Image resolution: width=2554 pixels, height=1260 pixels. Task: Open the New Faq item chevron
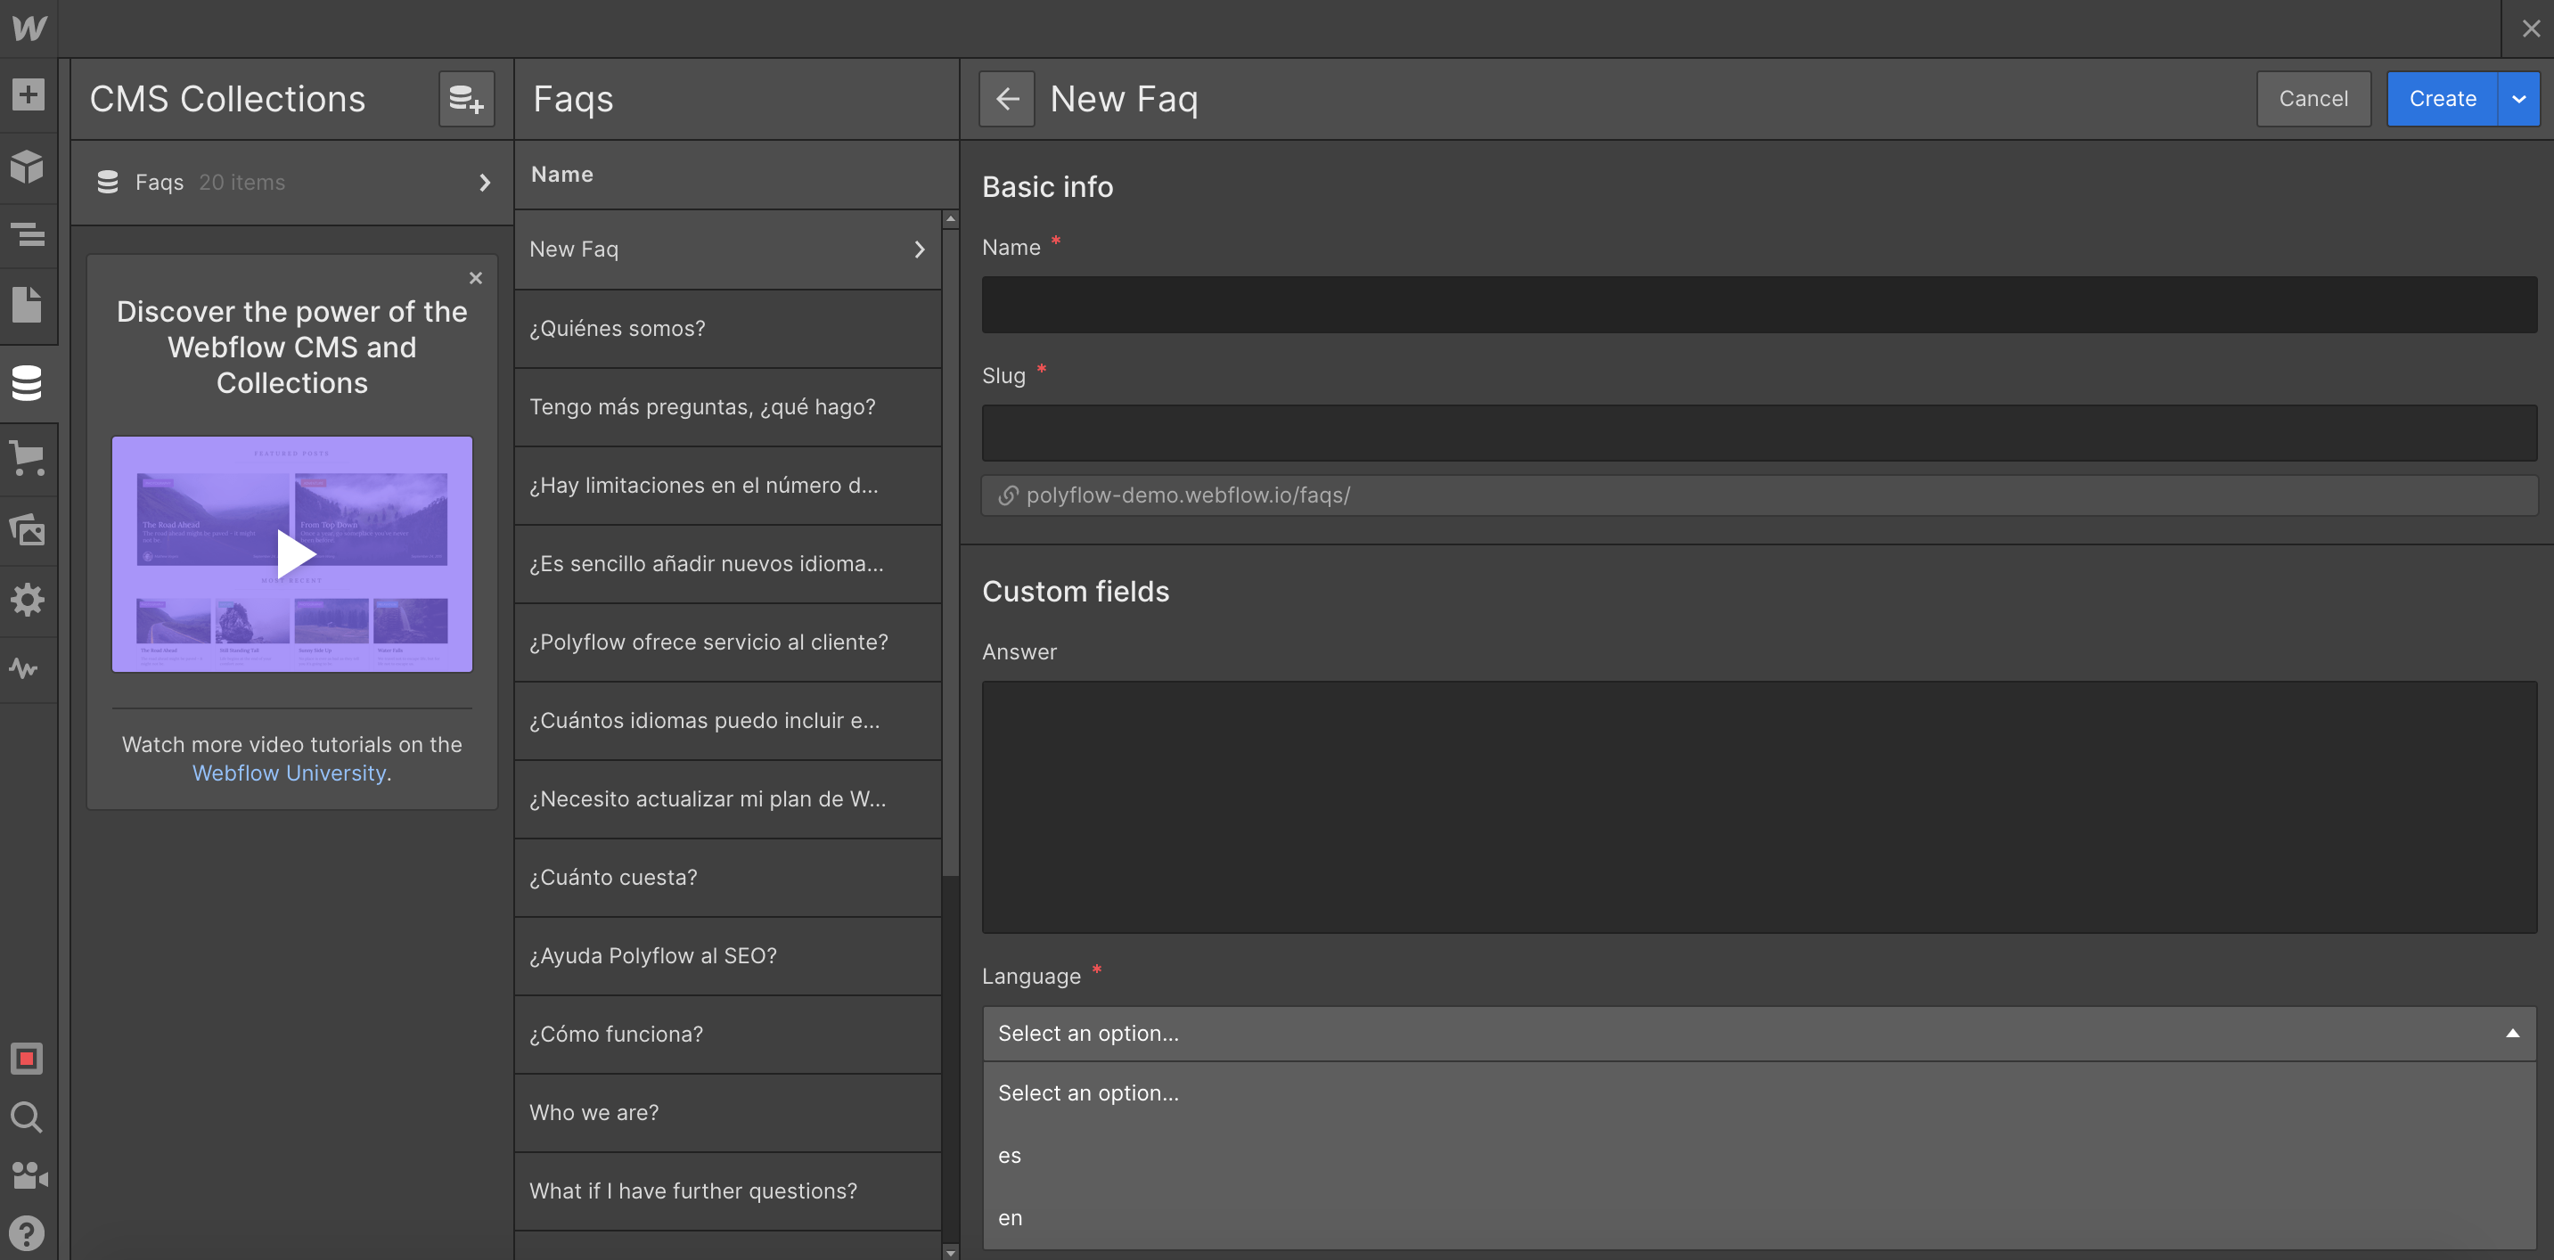click(x=919, y=250)
